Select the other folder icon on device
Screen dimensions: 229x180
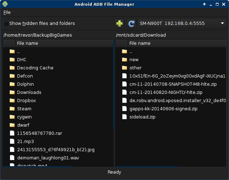coord(124,68)
